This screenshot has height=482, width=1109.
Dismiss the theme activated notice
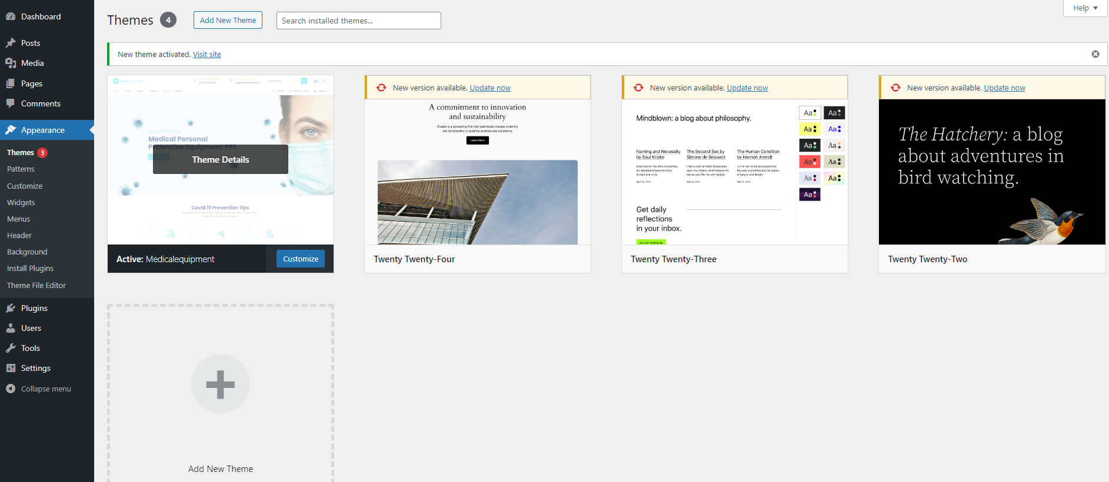click(x=1095, y=54)
